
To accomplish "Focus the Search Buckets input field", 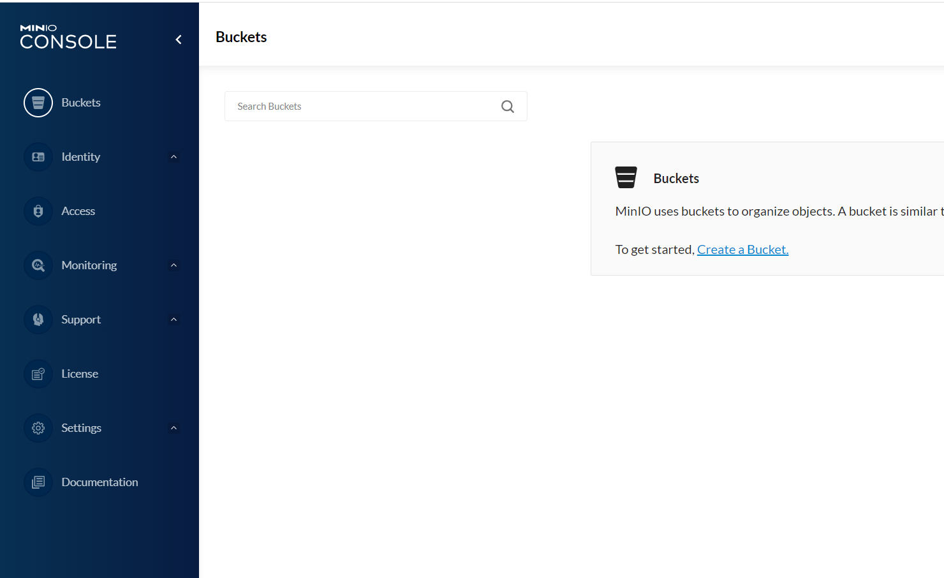I will coord(376,107).
